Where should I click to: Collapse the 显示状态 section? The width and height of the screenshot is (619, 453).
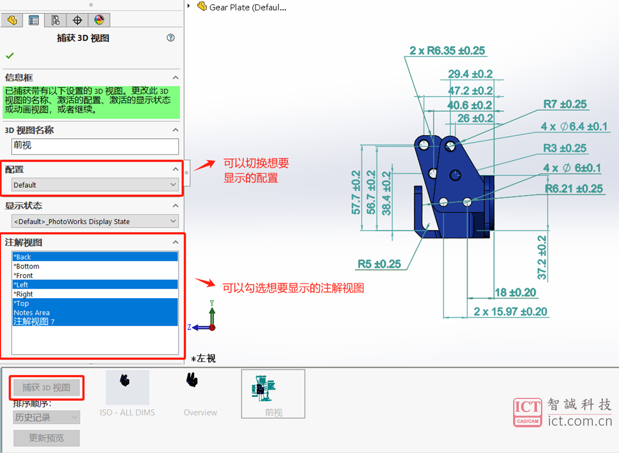tap(175, 205)
